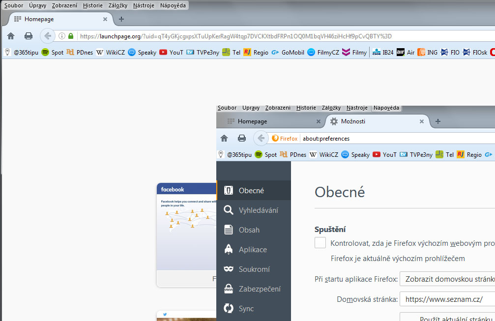Open @365tipu bookmark in back window

click(x=22, y=53)
